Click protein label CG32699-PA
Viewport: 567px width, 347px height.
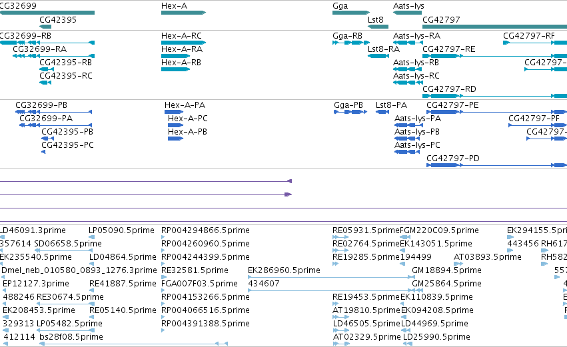click(46, 119)
